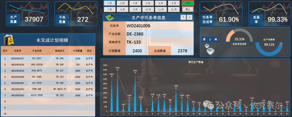This screenshot has width=292, height=117.
Task: Click the 状态 column header
Action: coord(89,51)
